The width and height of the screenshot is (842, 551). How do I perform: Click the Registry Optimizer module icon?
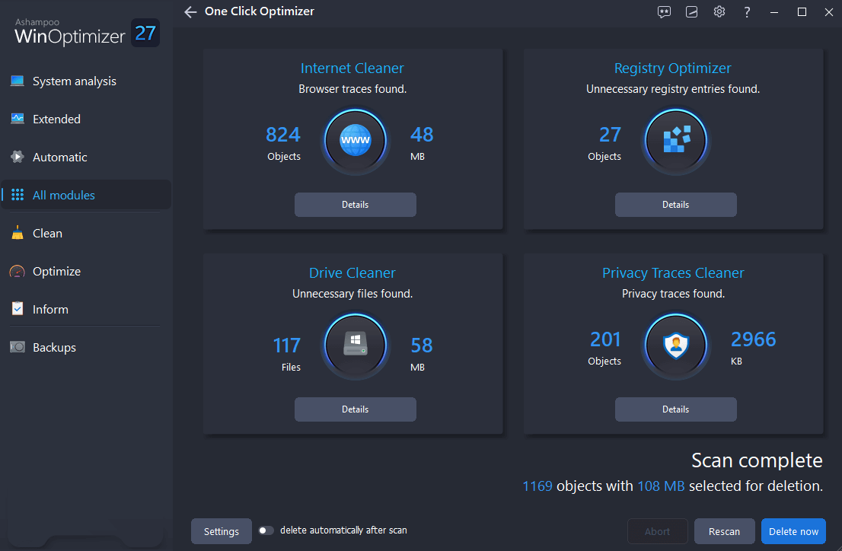pos(675,140)
